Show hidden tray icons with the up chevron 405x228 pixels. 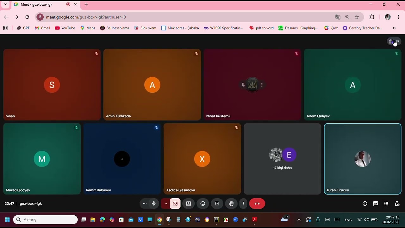pos(299,219)
